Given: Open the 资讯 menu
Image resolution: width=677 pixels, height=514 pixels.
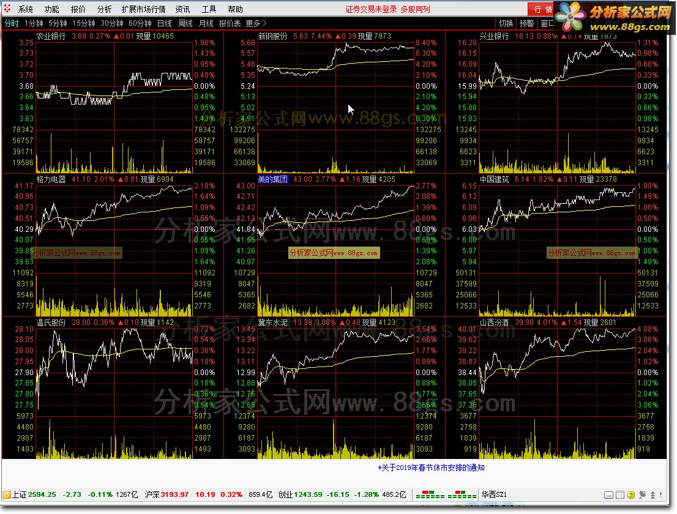Looking at the screenshot, I should click(x=182, y=9).
